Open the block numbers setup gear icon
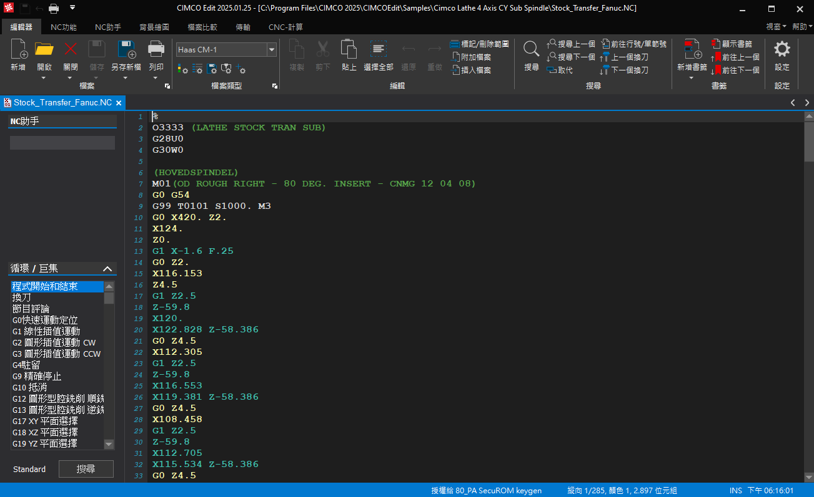Viewport: 814px width, 497px height. (197, 69)
